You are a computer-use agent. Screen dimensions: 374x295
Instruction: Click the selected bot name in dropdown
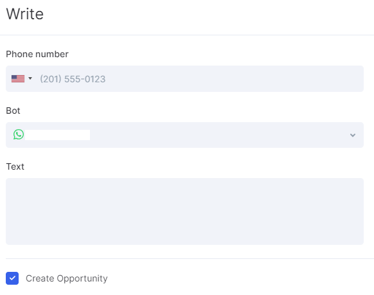tap(57, 135)
